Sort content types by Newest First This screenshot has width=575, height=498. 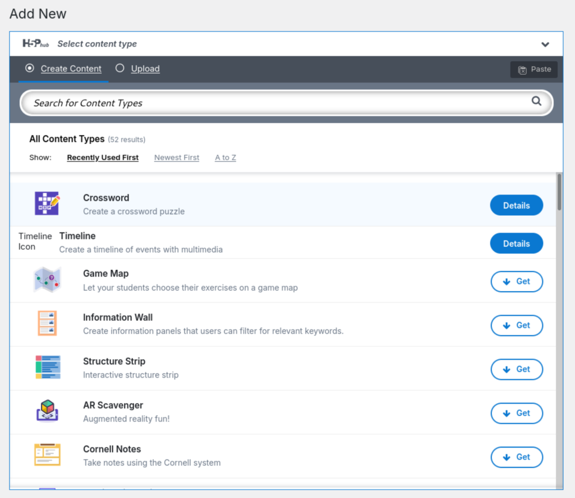coord(176,158)
